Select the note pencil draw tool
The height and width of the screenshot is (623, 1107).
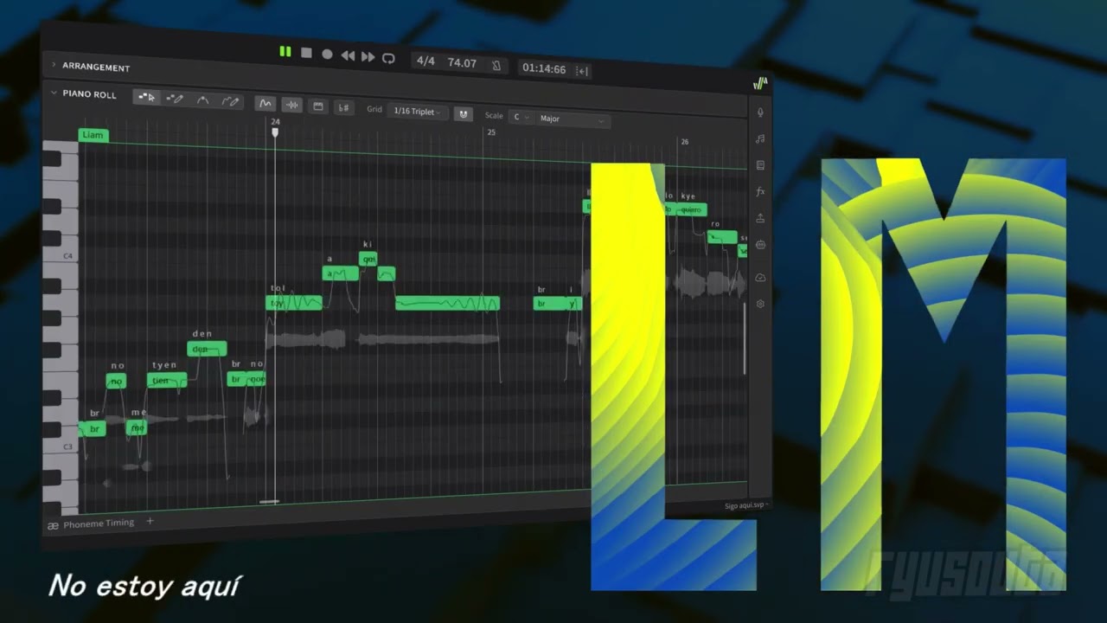pyautogui.click(x=175, y=99)
